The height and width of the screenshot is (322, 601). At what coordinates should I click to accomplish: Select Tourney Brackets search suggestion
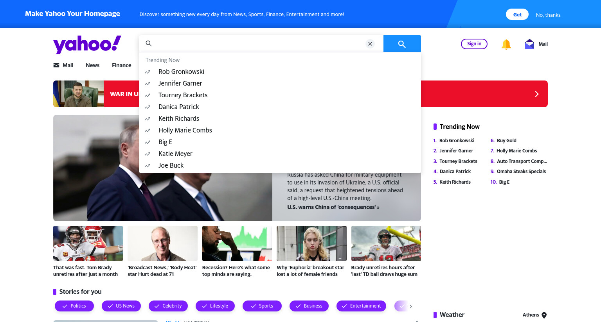coord(280,95)
